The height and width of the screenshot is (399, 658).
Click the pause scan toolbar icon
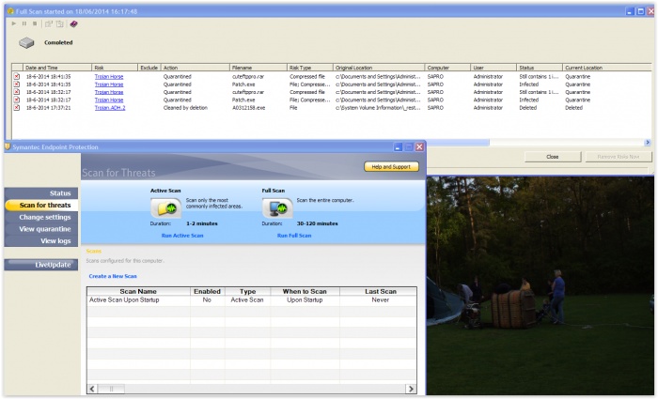coord(26,23)
